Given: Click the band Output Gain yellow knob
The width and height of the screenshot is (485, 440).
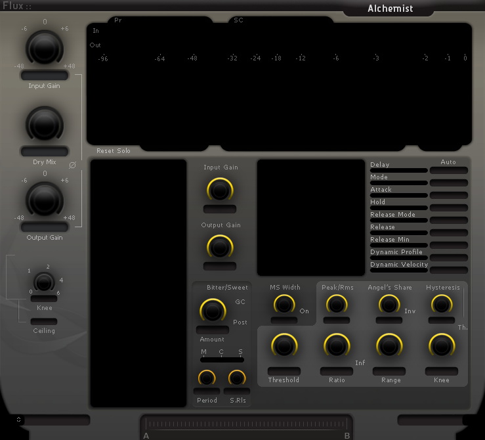Looking at the screenshot, I should (x=220, y=248).
